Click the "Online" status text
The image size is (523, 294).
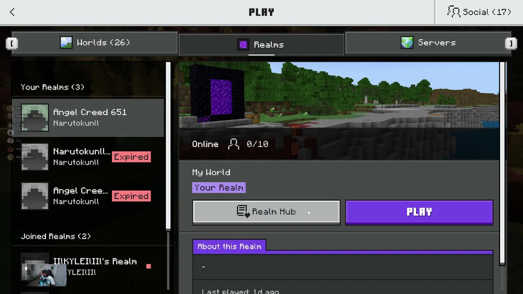point(205,144)
